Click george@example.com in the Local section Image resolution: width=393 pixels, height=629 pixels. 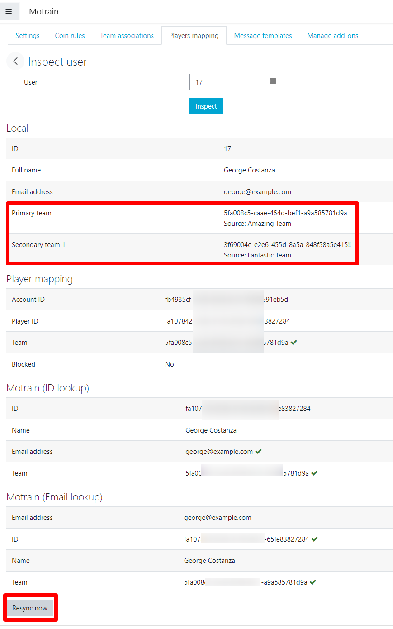257,192
